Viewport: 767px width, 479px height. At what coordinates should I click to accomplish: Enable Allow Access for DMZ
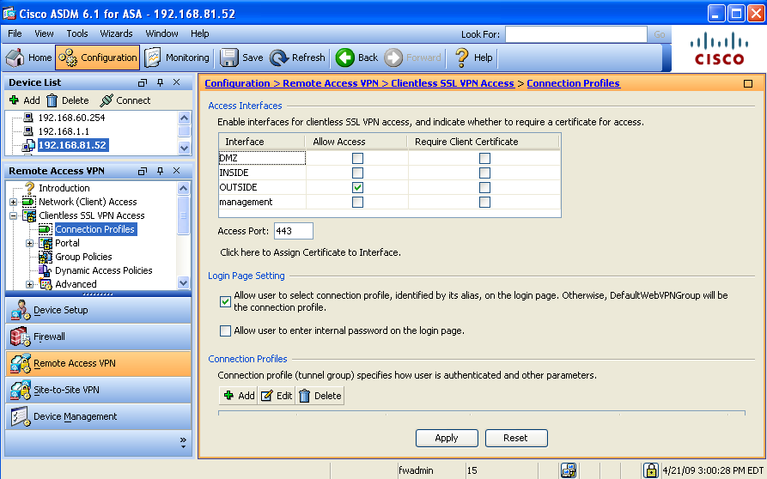click(x=357, y=158)
